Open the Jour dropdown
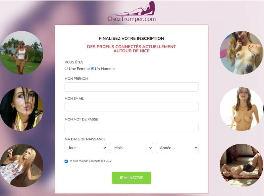The width and height of the screenshot is (264, 196). pos(86,148)
